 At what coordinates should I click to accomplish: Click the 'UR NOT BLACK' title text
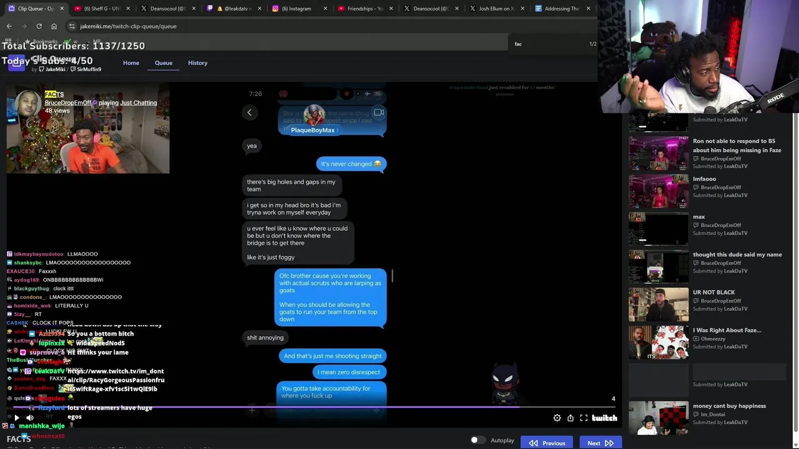click(713, 292)
